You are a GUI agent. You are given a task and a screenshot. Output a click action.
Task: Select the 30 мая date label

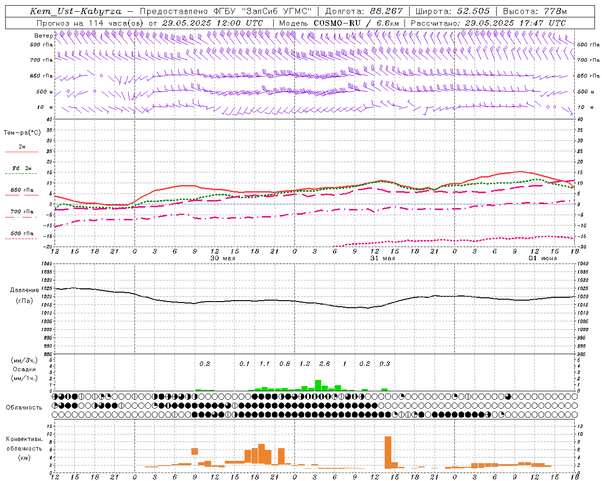(x=223, y=258)
